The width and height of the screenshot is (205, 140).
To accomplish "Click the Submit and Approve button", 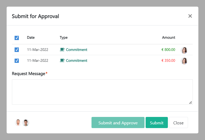I will coord(118,122).
